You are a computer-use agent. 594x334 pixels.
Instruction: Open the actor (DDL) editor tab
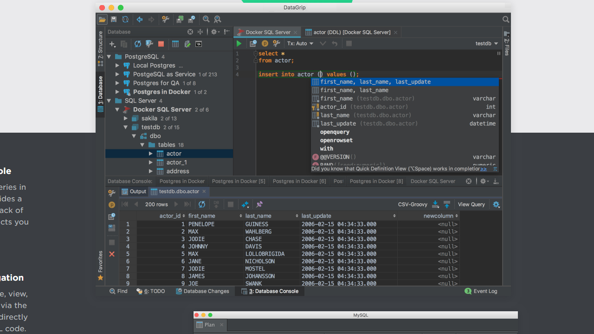pyautogui.click(x=350, y=32)
